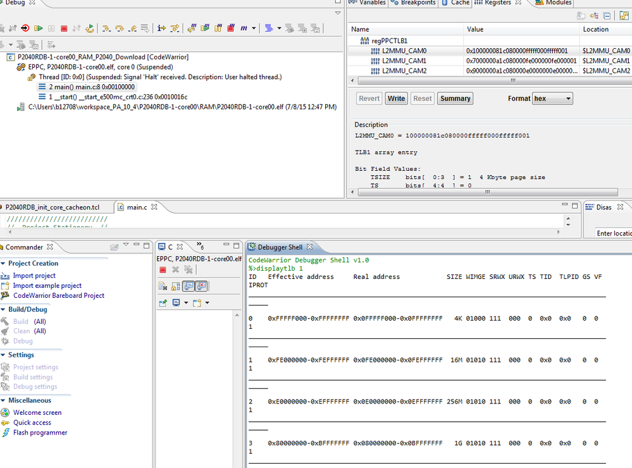Click the red Terminate button in Debug toolbar
The width and height of the screenshot is (632, 468).
(x=64, y=28)
